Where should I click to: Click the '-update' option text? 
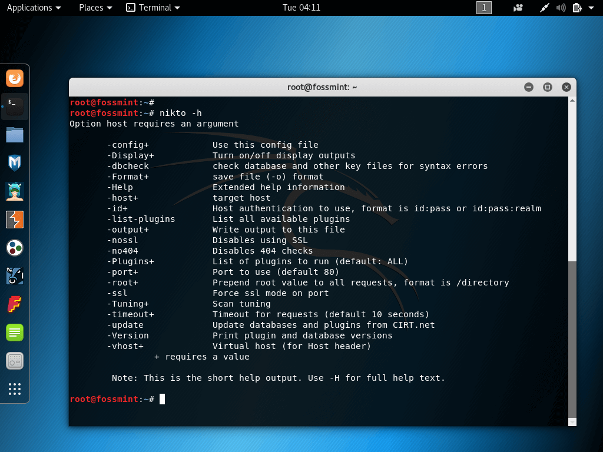coord(125,325)
